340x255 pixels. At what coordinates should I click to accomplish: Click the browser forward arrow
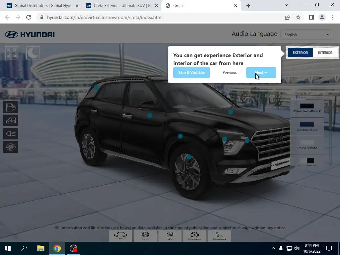[18, 17]
